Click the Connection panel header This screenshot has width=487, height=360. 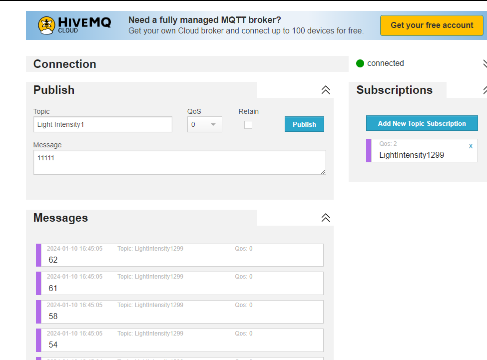[x=187, y=64]
